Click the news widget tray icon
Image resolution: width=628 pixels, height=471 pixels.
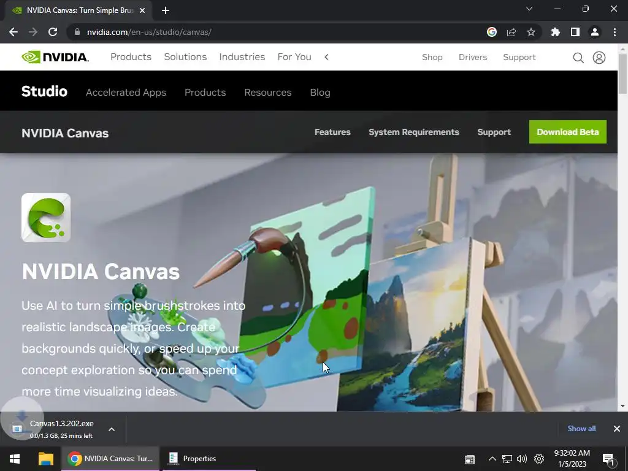point(470,459)
